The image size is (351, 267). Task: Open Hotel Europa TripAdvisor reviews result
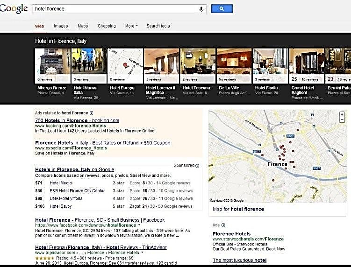(101, 247)
